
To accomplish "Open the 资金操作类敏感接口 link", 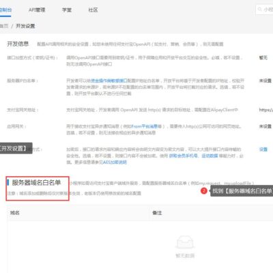I will point(109,81).
